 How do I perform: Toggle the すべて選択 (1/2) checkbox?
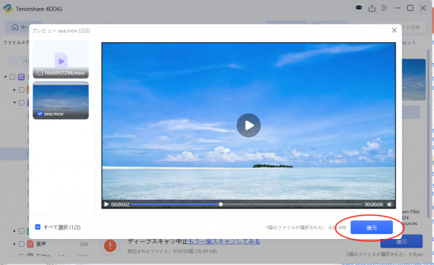coord(38,227)
